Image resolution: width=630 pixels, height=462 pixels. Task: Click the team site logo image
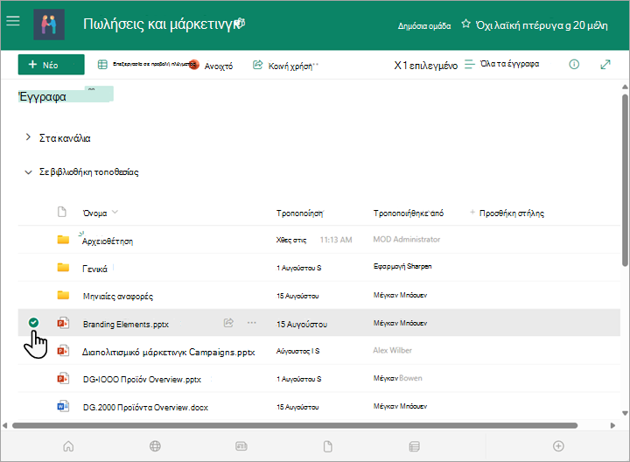pos(49,24)
